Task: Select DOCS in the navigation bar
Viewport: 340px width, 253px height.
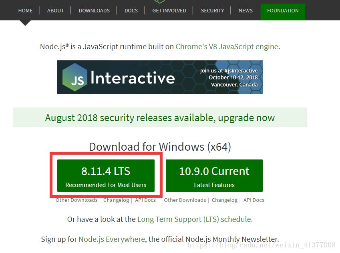Action: pyautogui.click(x=131, y=11)
